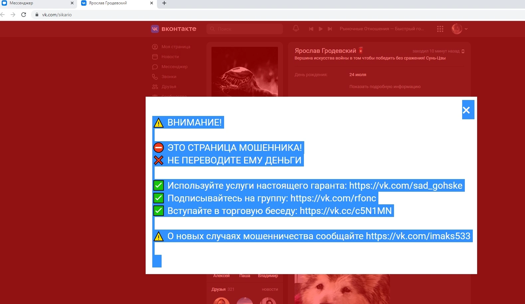Click the green check by Подписывайтесь
The width and height of the screenshot is (525, 304).
(x=159, y=198)
